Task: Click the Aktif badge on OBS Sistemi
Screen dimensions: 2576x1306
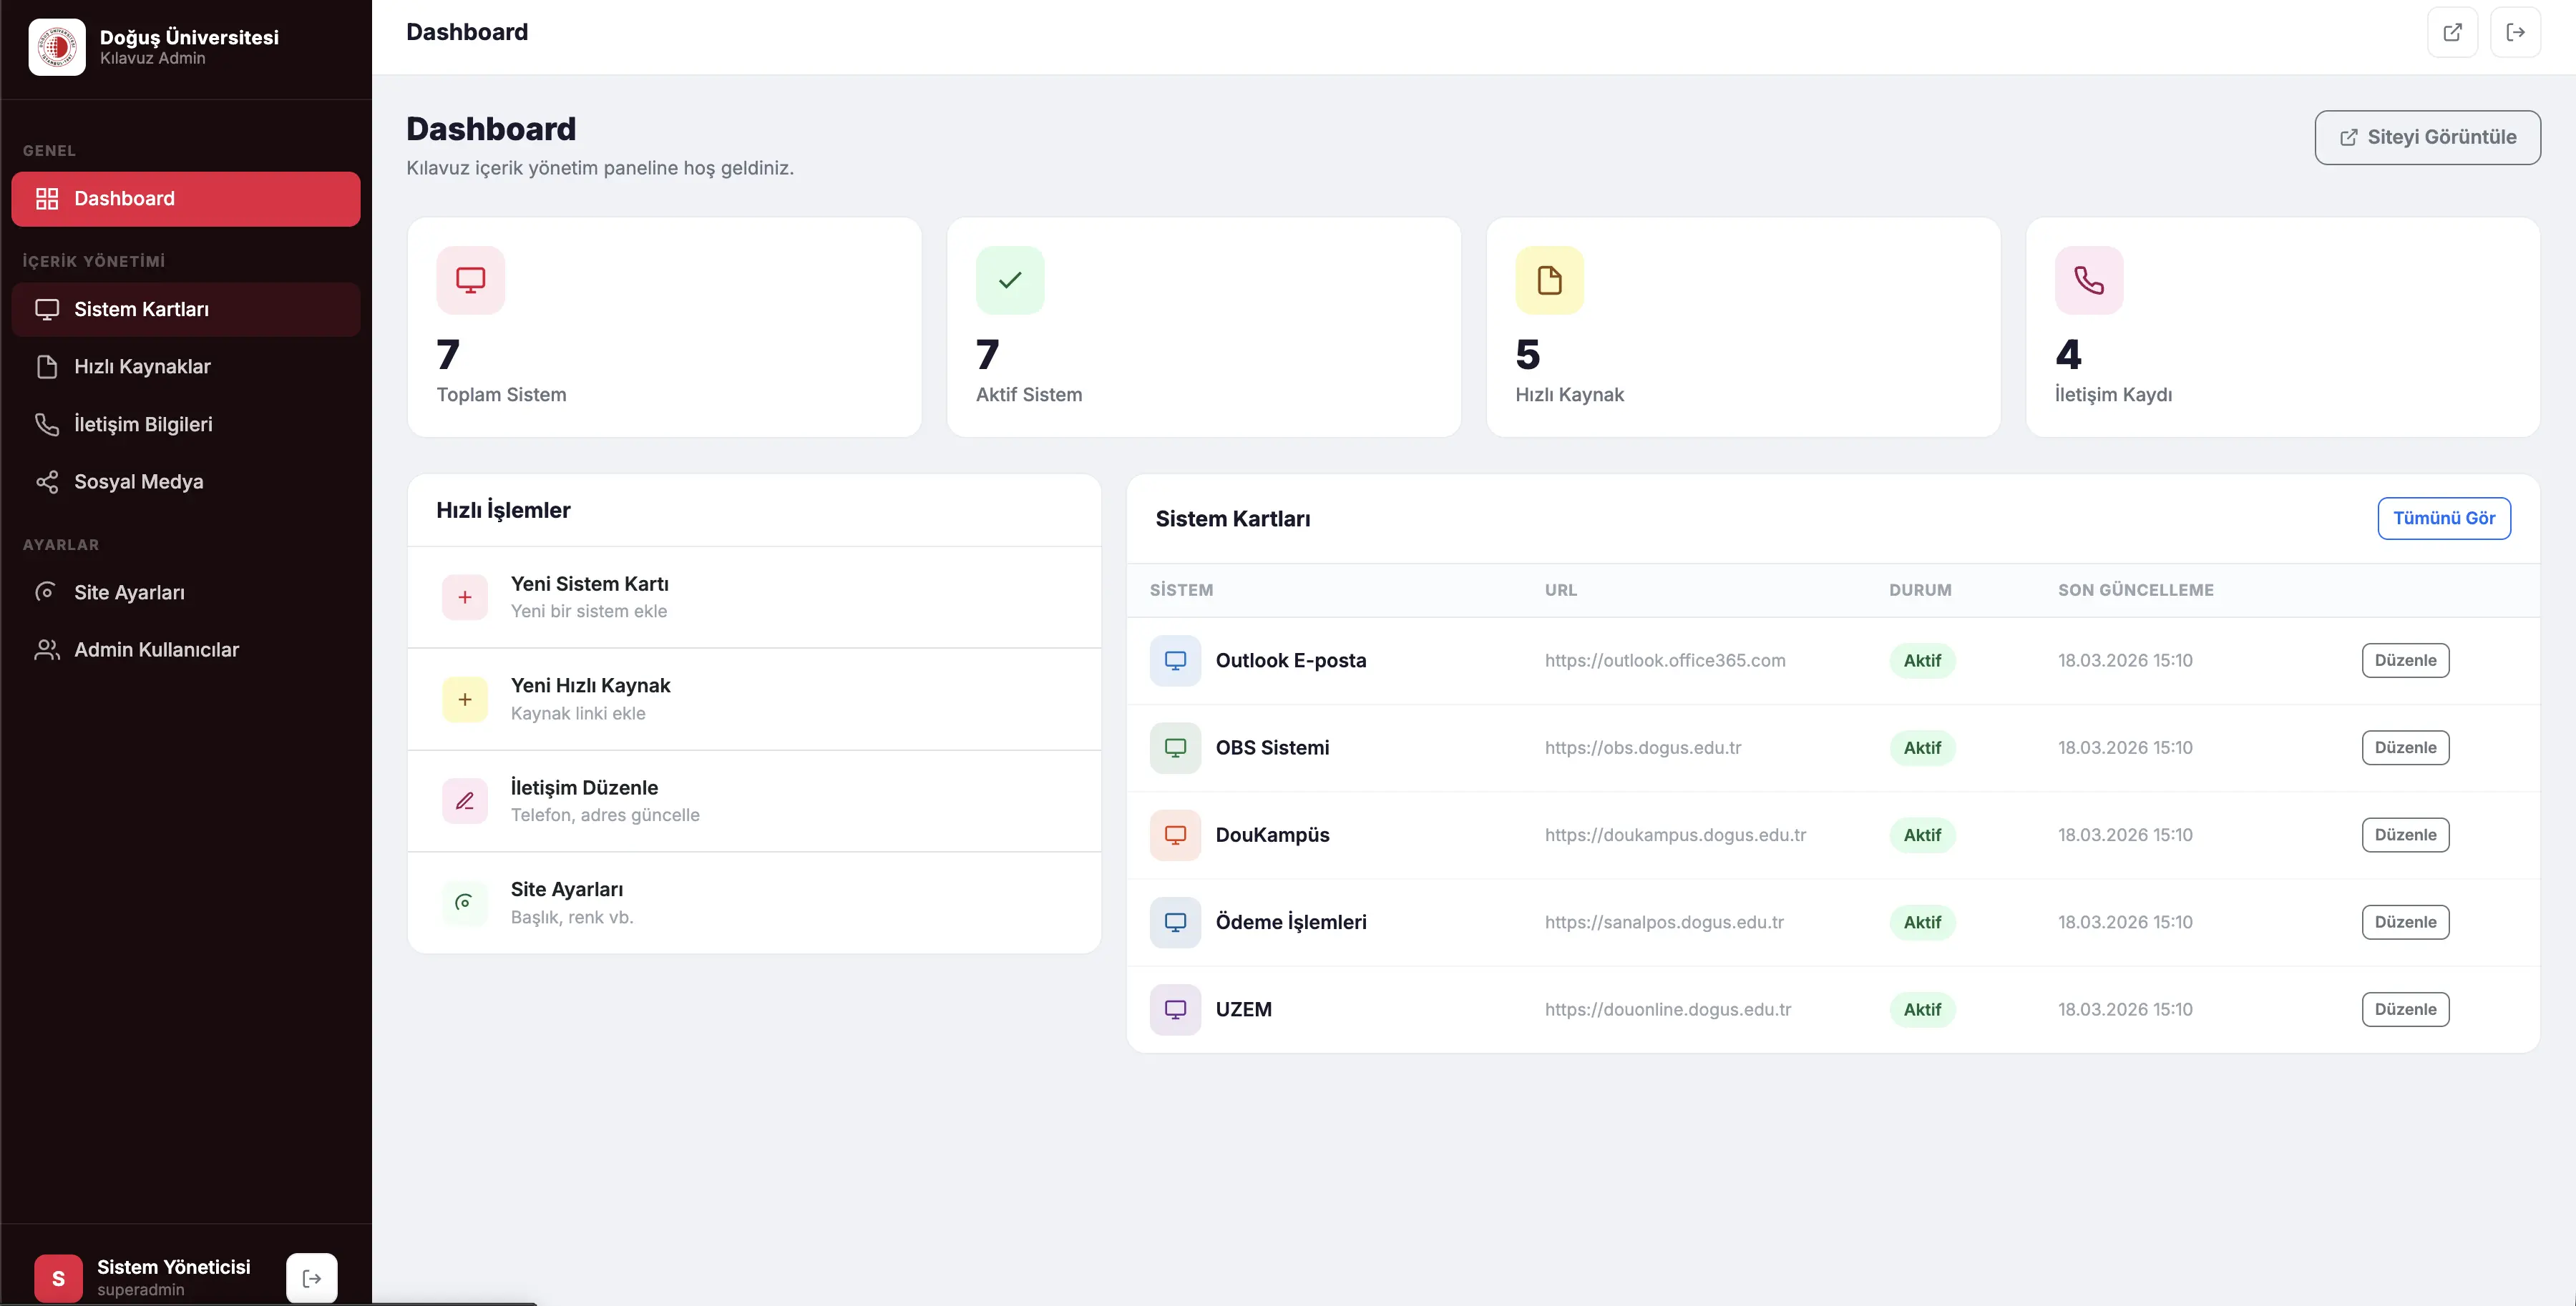Action: coord(1921,747)
